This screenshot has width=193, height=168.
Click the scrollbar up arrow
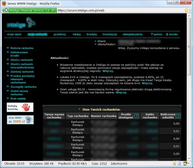[x=189, y=16]
